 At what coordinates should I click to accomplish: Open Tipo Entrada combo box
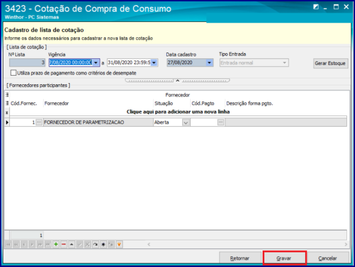pos(254,63)
